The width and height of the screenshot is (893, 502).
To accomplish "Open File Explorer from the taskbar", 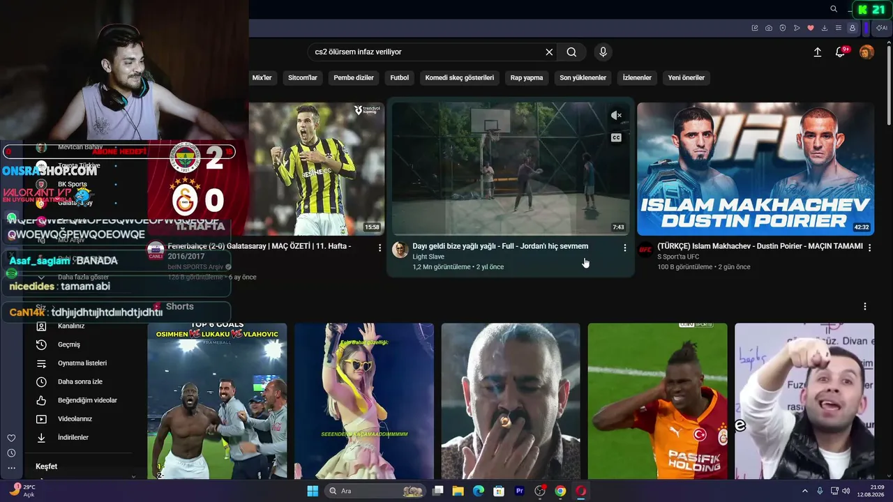I will tap(458, 491).
